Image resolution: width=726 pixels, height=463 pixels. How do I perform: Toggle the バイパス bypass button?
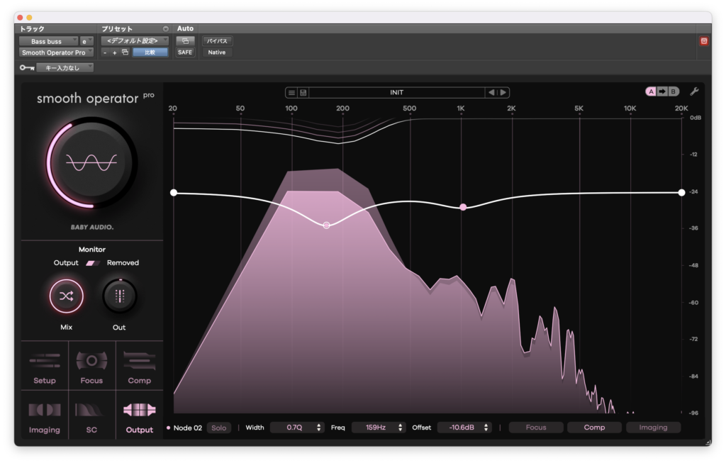pyautogui.click(x=217, y=41)
